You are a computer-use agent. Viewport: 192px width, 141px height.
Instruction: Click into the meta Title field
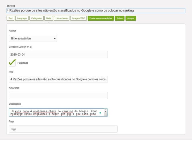coord(58,79)
